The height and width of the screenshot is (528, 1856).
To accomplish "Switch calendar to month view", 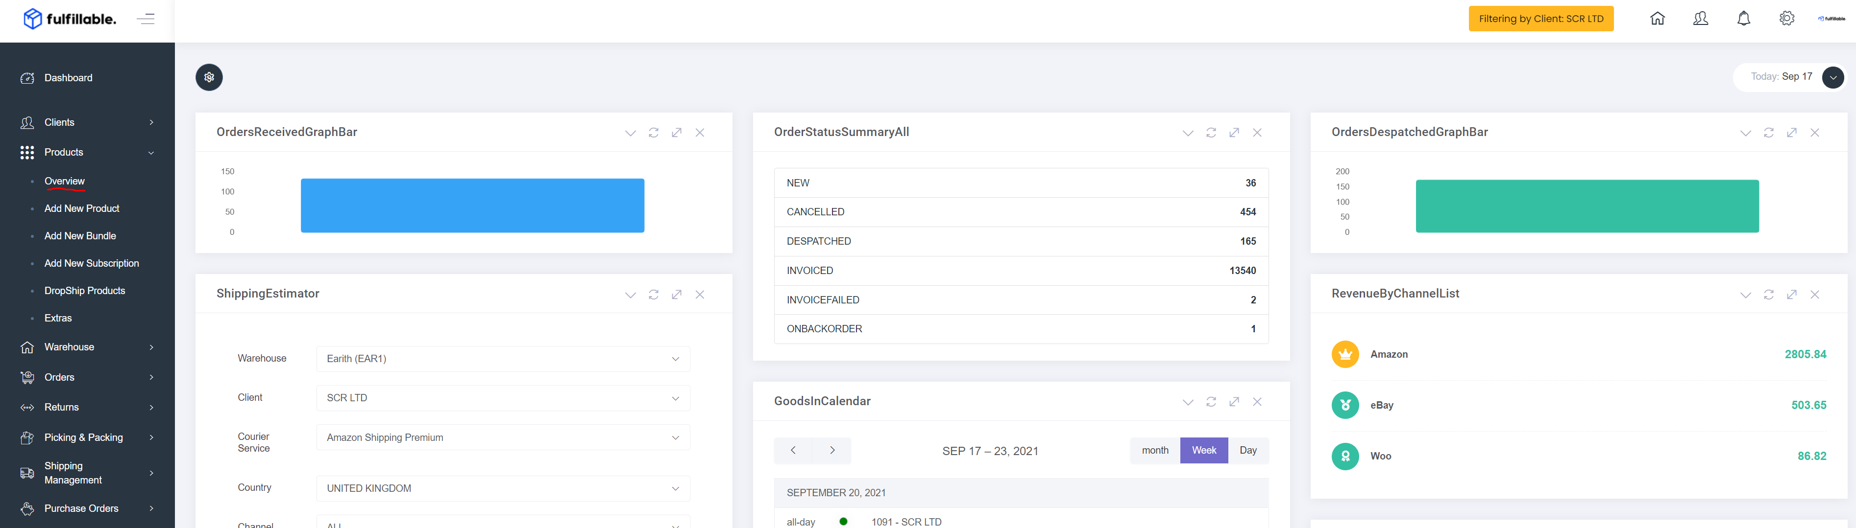I will click(1155, 450).
